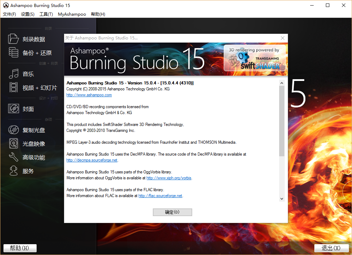Open the 设置(S) menu
This screenshot has height=255, width=352.
28,14
